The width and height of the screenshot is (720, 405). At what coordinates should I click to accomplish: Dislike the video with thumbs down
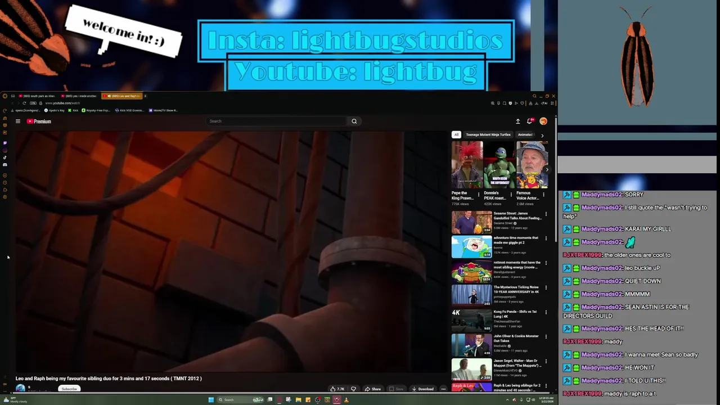coord(353,389)
